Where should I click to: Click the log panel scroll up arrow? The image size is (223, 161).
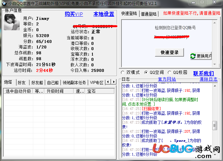point(215,86)
